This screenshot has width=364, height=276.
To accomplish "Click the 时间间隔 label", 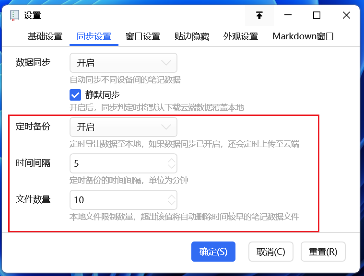I will click(x=33, y=163).
